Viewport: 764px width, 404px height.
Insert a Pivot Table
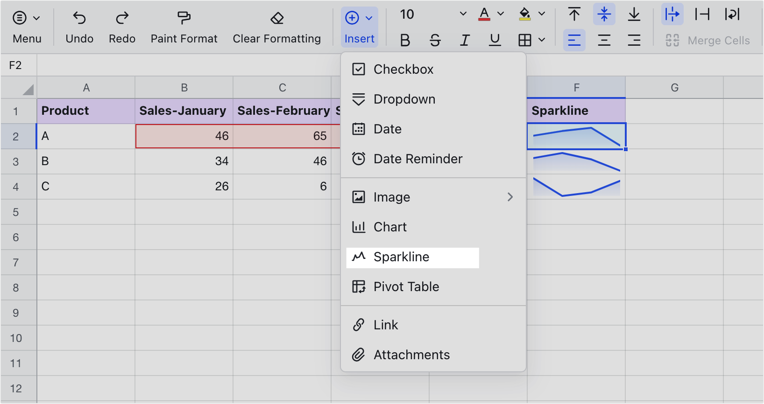(406, 286)
